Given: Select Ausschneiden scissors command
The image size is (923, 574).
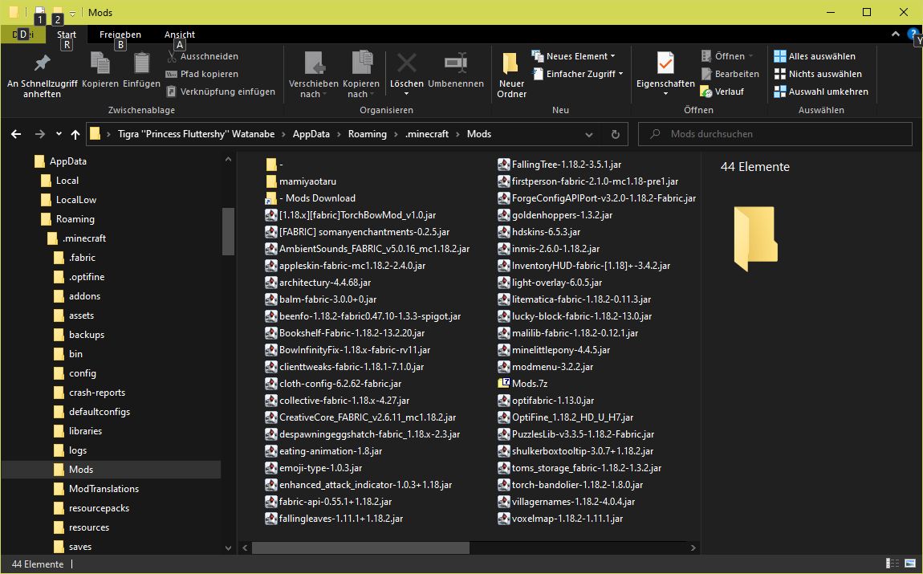Looking at the screenshot, I should point(202,56).
